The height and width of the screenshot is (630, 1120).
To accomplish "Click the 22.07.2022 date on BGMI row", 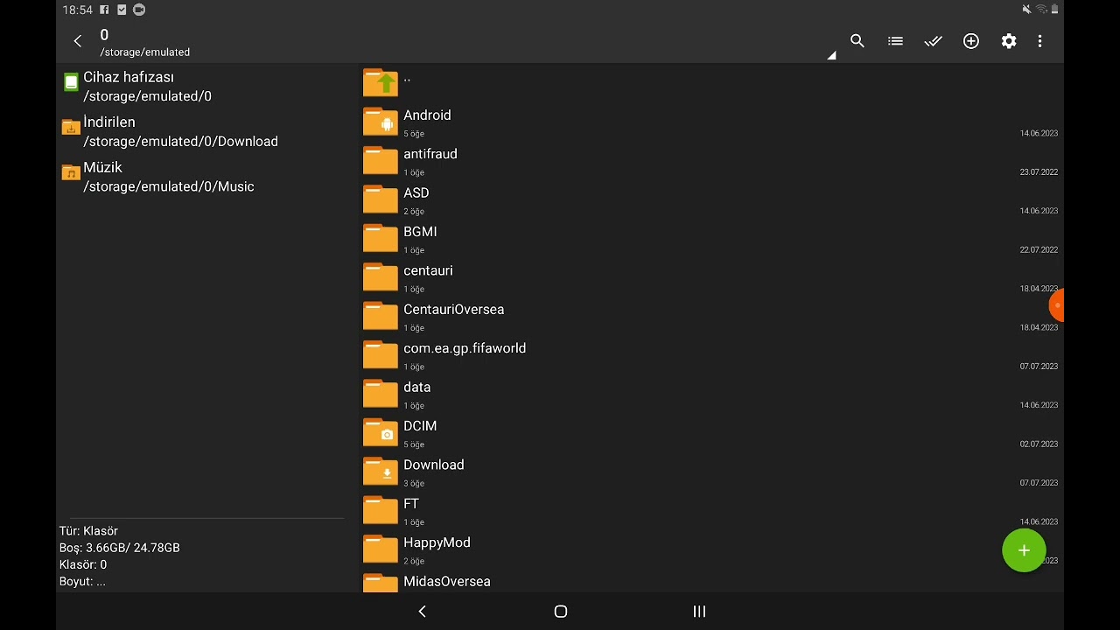I will (x=1039, y=250).
